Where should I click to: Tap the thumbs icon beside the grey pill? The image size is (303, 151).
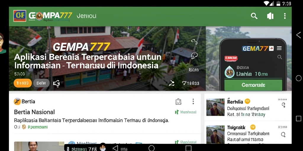click(x=57, y=83)
